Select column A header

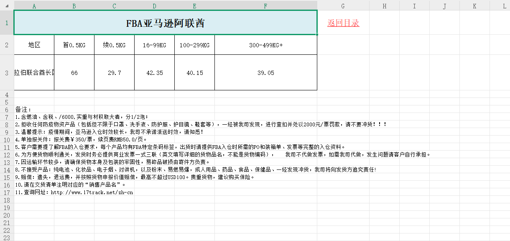[34, 6]
